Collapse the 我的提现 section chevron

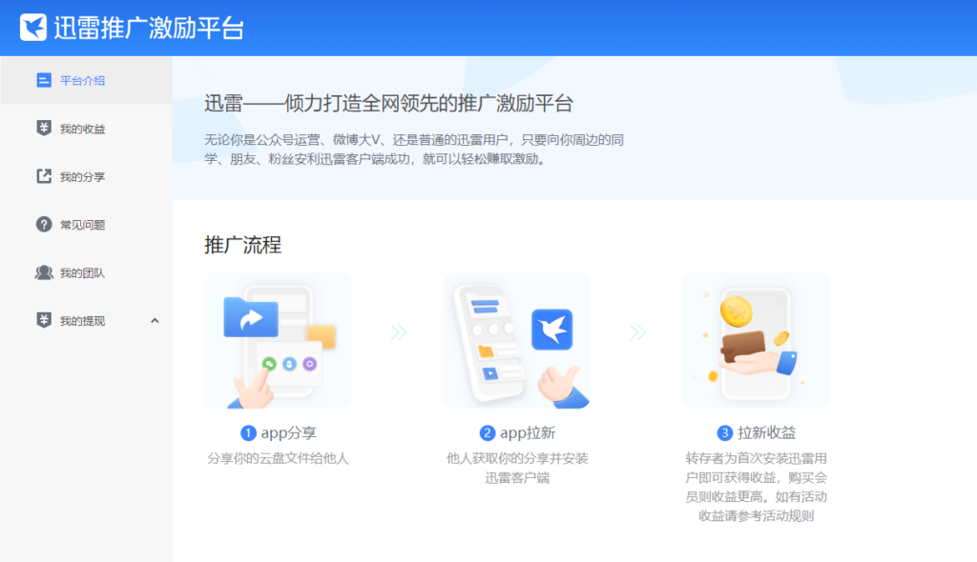156,321
